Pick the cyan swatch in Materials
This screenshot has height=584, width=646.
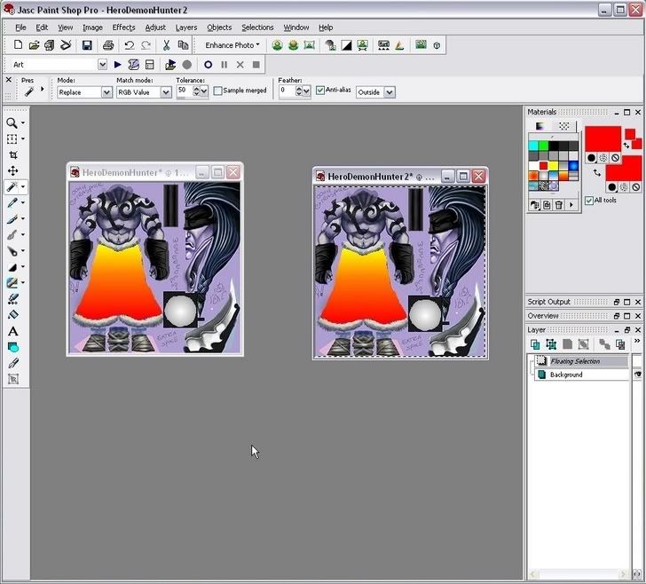point(533,146)
